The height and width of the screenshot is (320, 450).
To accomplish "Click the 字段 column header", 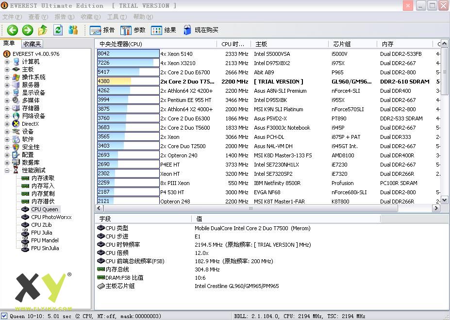I will tap(143, 219).
